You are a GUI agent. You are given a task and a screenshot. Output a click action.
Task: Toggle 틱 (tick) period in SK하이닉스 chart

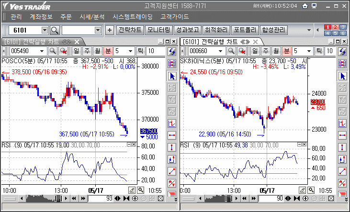click(319, 51)
